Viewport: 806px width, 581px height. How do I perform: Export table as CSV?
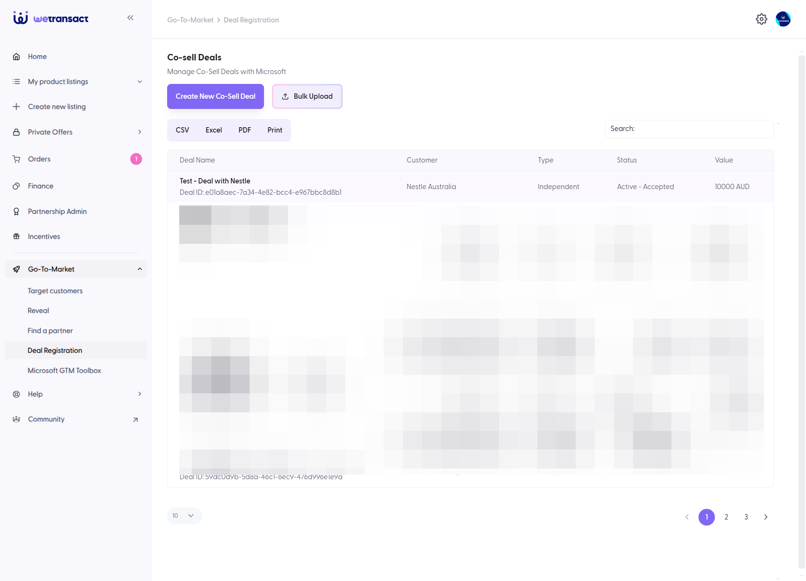coord(182,130)
